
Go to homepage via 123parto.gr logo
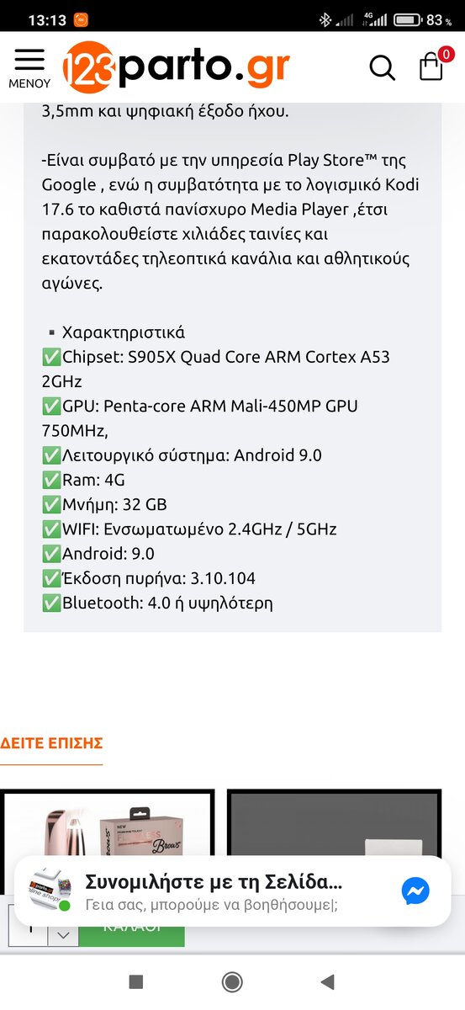177,66
